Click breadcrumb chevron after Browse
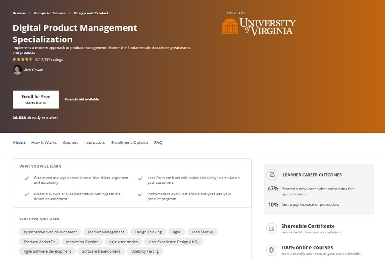This screenshot has height=259, width=385. (x=30, y=13)
